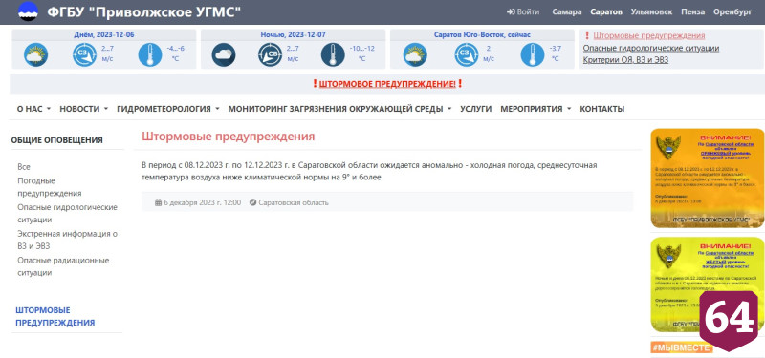Click the Ночью, 2023-12-07 forecast heading
Screen dimensions: 765x358
point(294,35)
